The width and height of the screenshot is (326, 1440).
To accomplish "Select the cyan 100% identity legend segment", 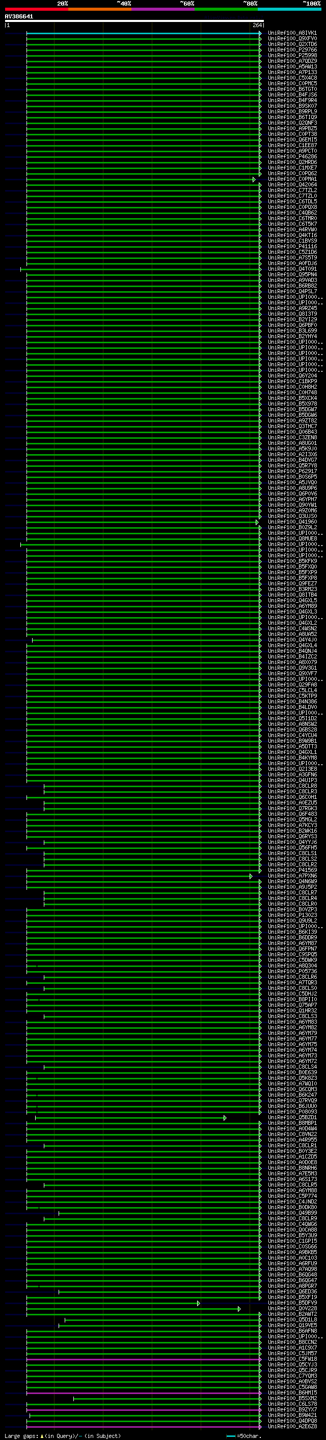I will 290,9.
